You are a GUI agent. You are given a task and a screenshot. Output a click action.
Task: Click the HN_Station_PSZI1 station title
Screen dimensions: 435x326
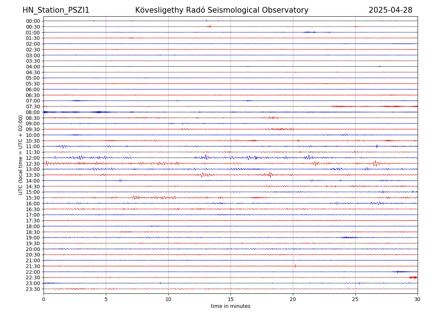click(x=56, y=10)
